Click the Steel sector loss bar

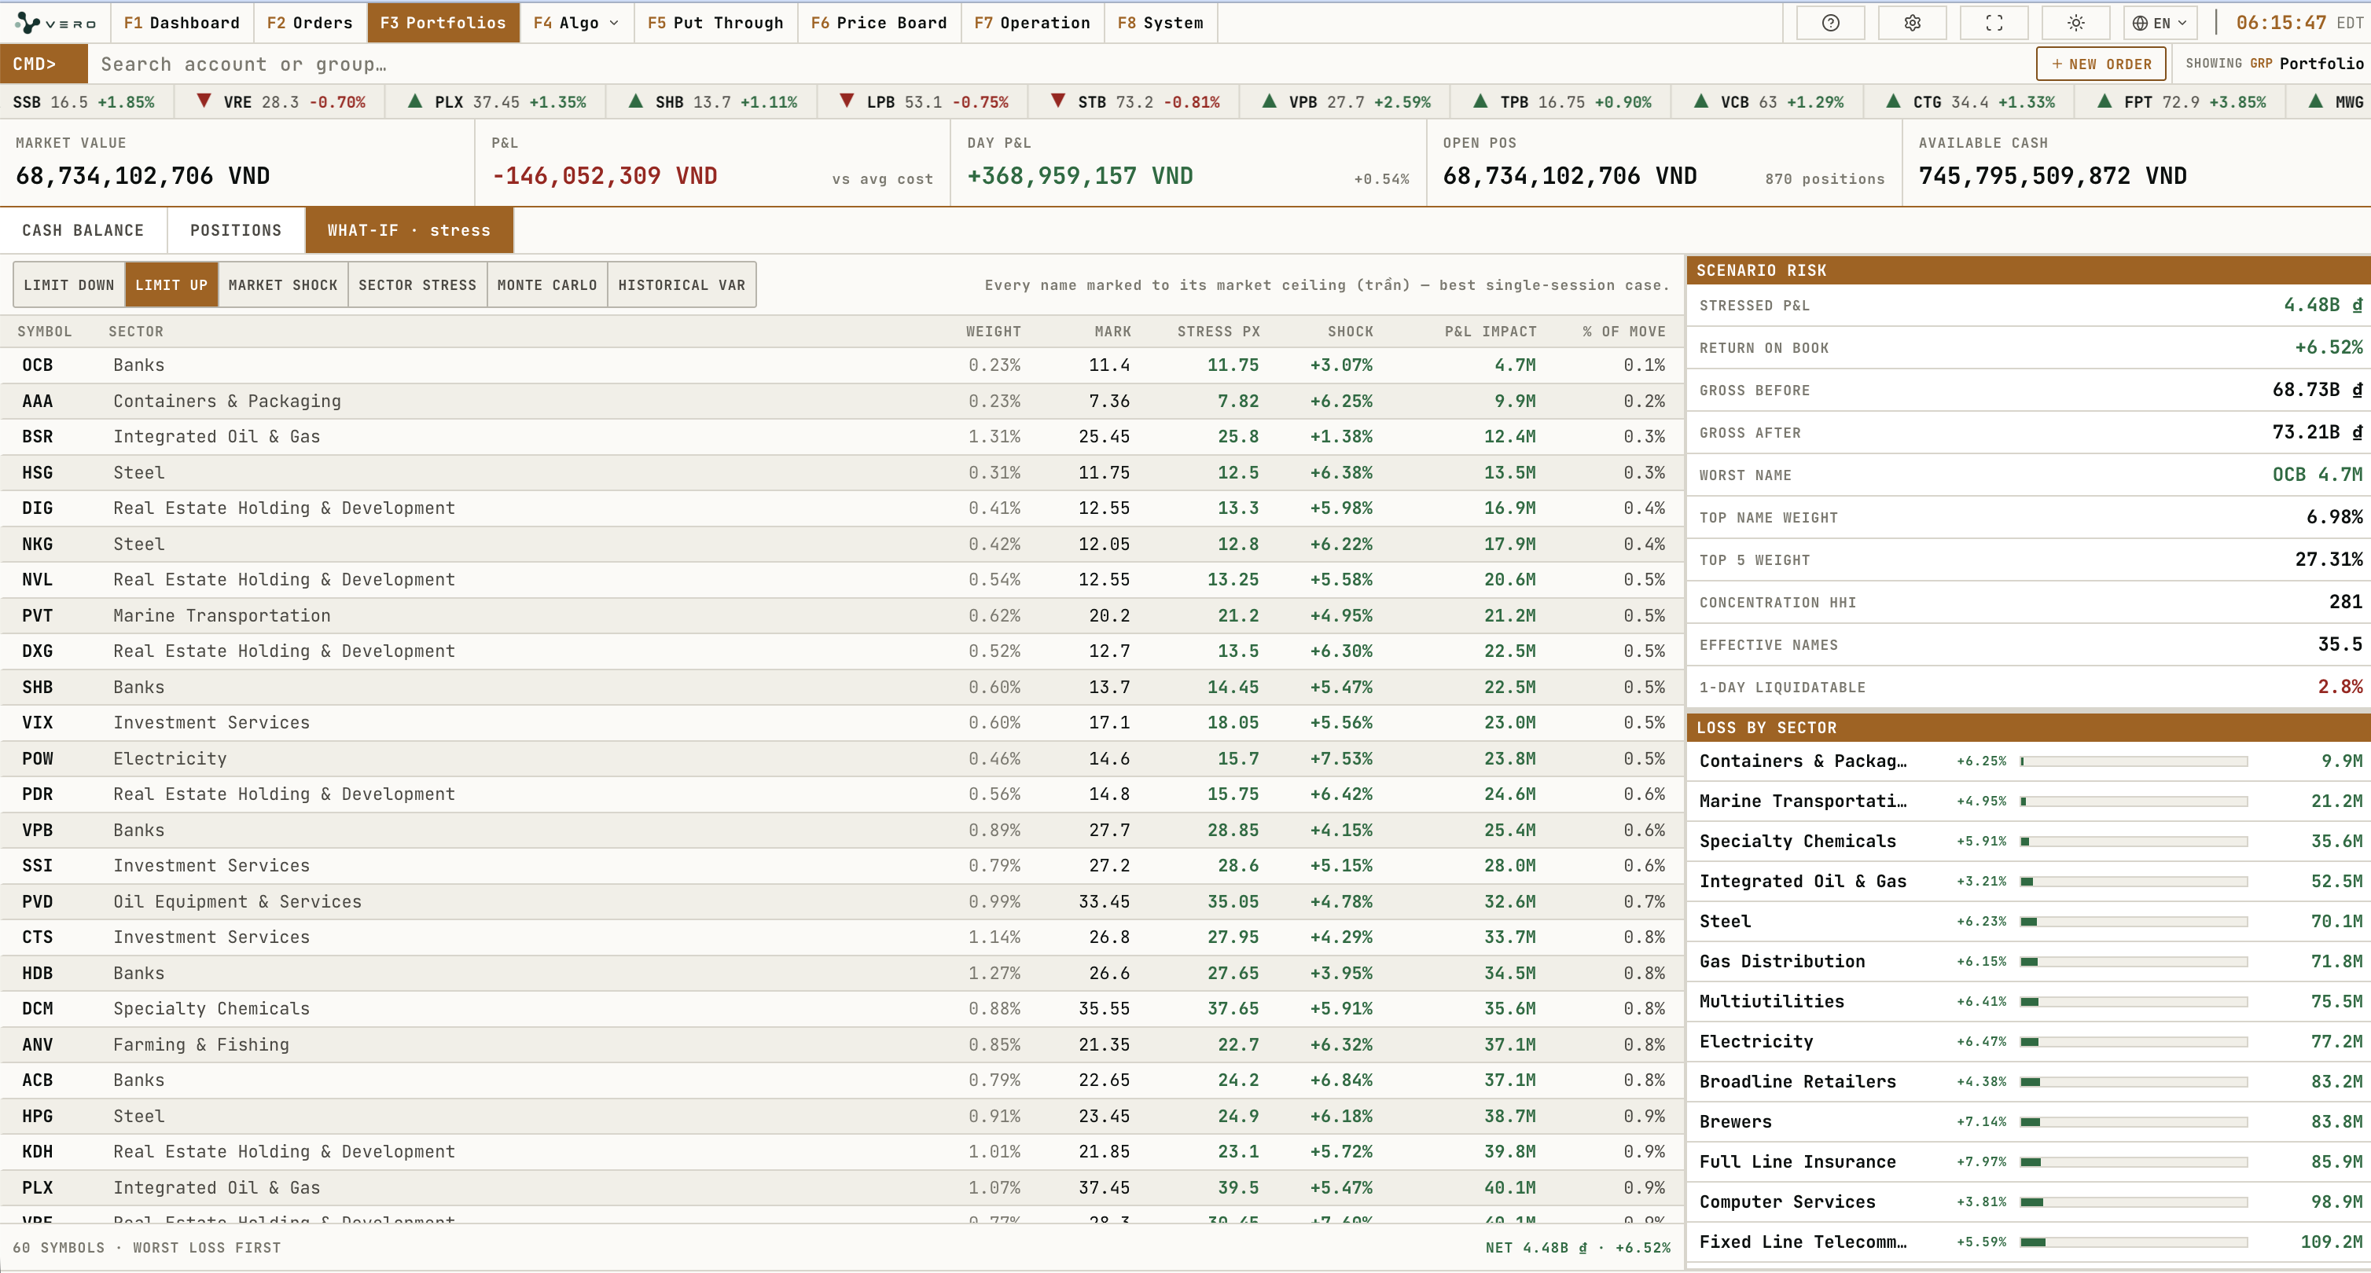click(2134, 921)
